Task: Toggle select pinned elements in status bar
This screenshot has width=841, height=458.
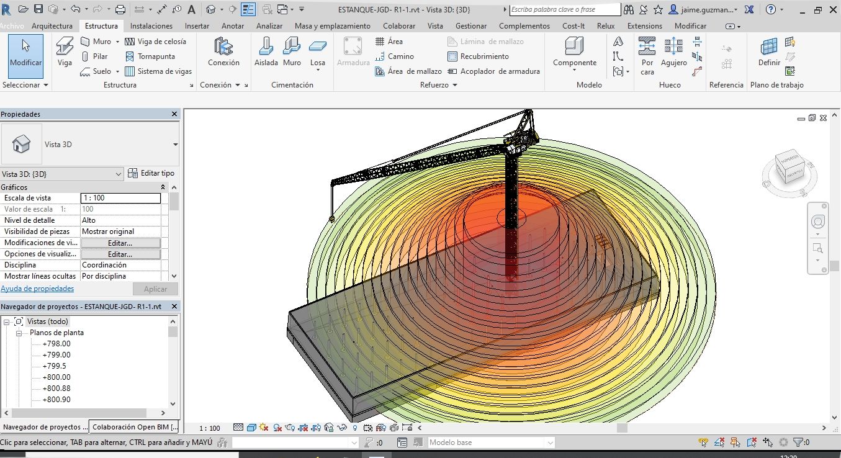Action: click(x=734, y=442)
